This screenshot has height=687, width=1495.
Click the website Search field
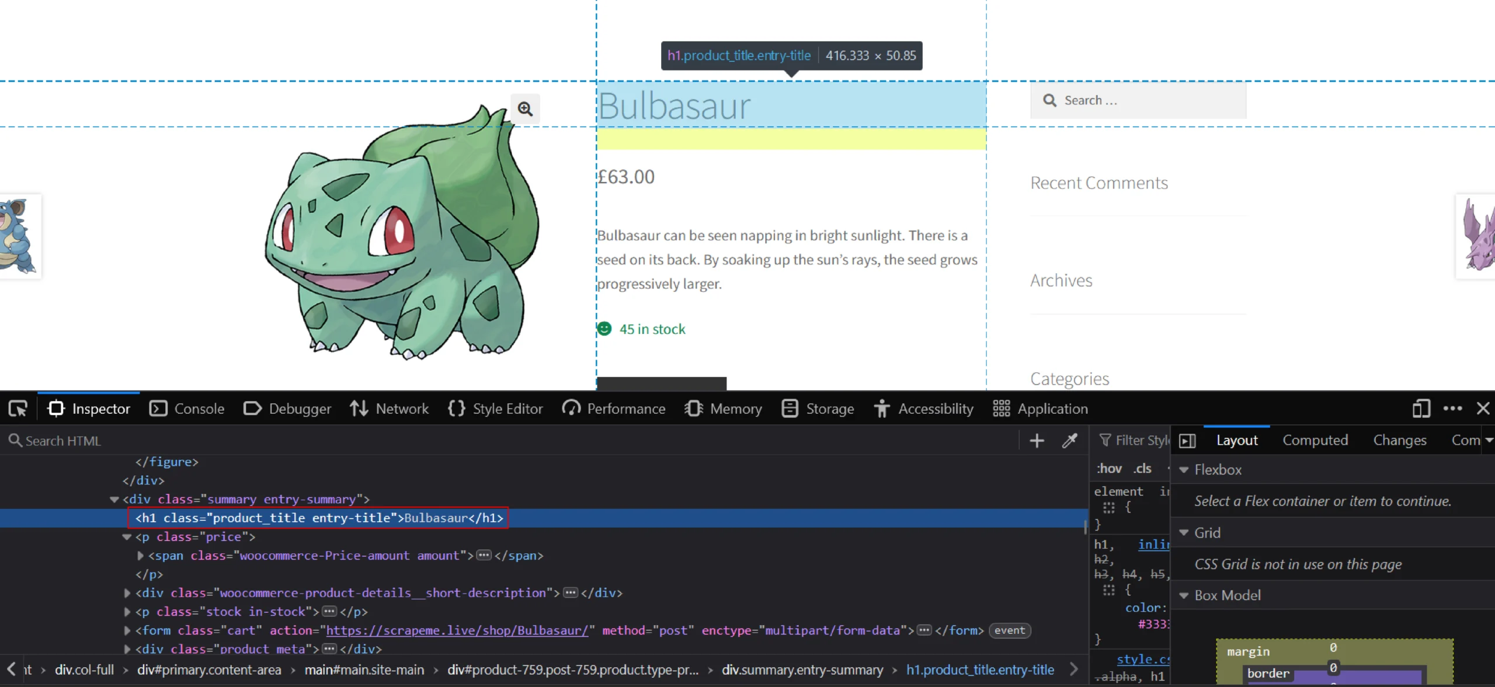click(1138, 100)
